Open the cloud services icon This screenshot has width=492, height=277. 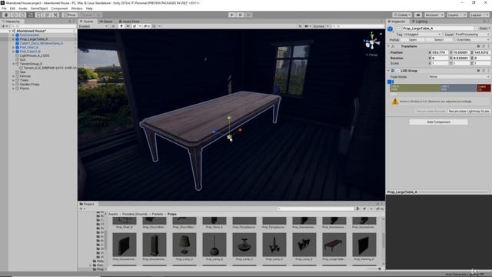[x=418, y=15]
